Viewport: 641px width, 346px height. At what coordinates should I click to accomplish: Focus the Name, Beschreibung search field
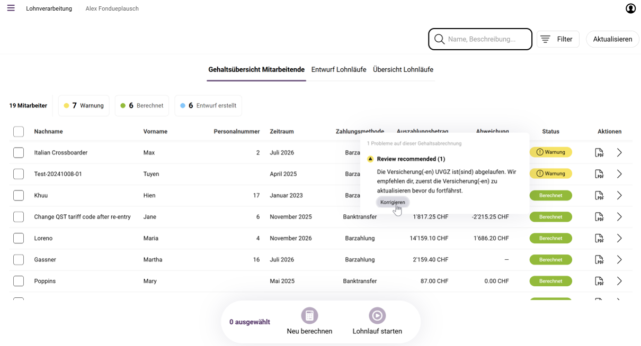[480, 39]
